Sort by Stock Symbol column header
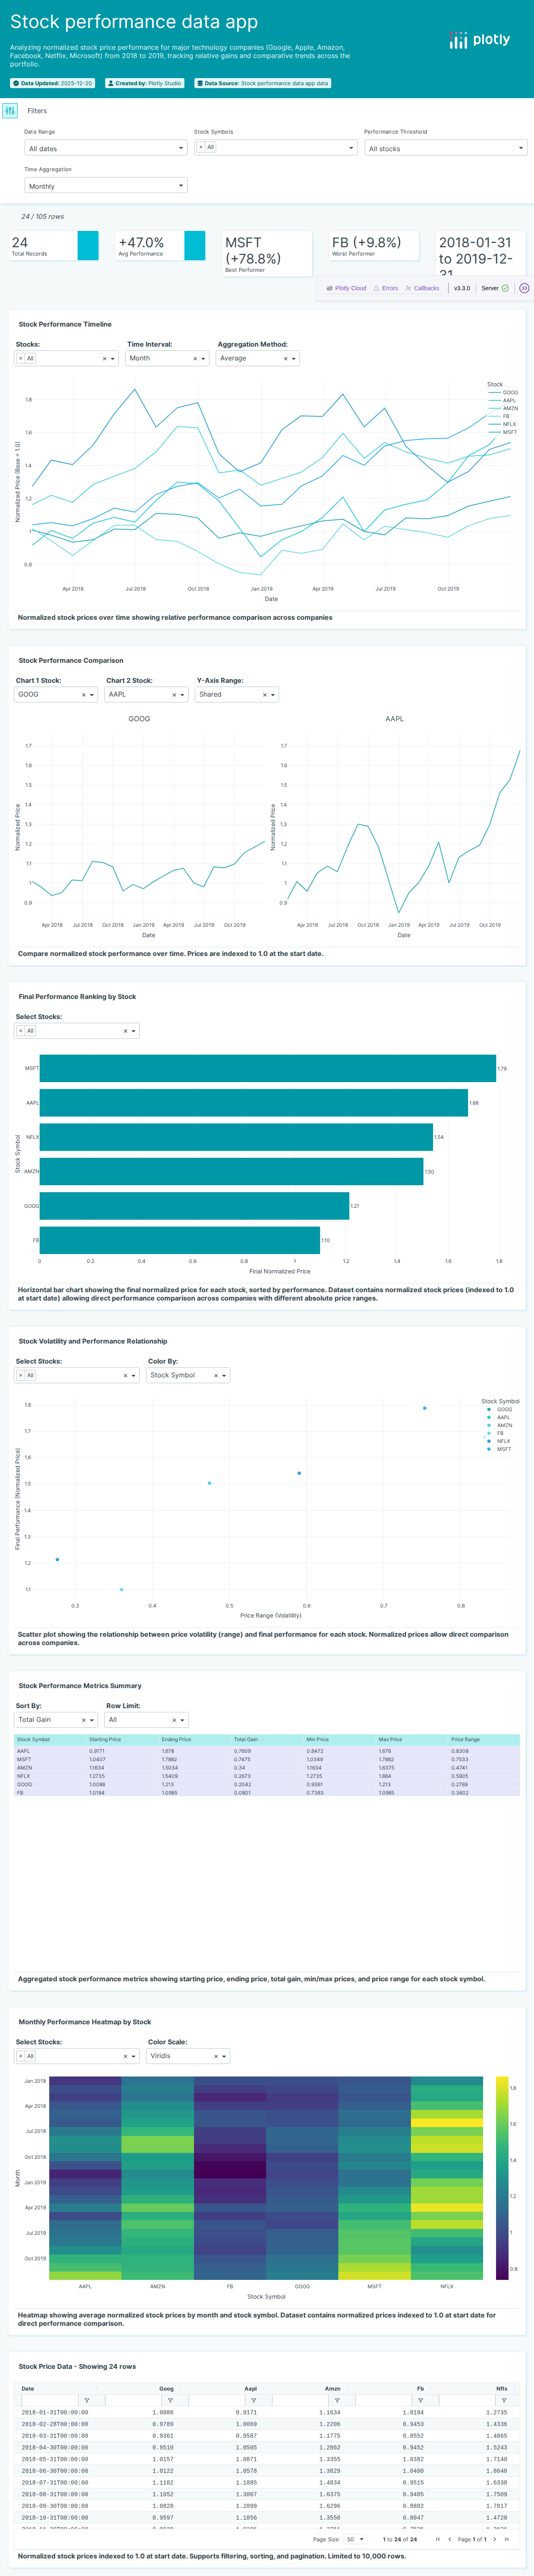Image resolution: width=534 pixels, height=2576 pixels. (x=50, y=1739)
